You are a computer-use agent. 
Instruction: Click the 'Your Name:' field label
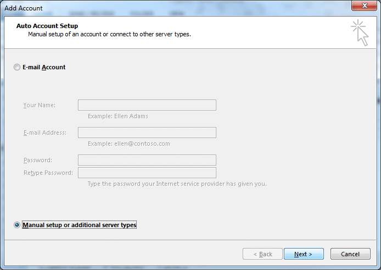40,105
